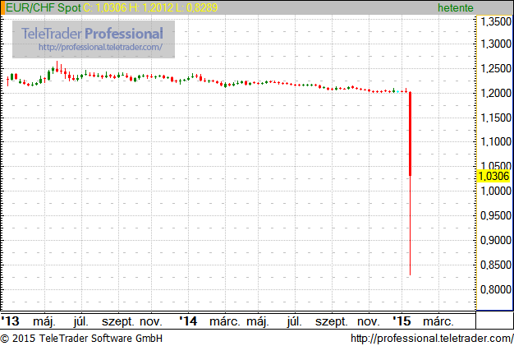Click the 1,3000 price axis label

tap(496, 44)
